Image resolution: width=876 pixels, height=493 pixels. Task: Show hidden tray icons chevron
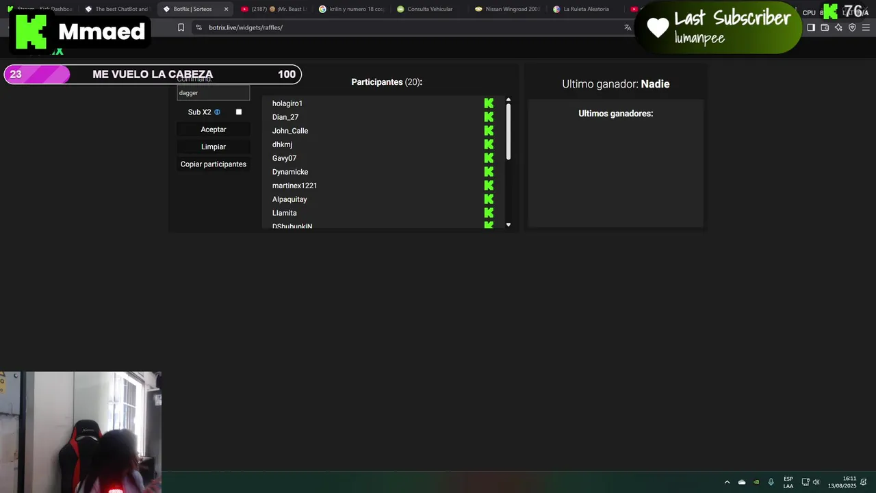click(x=727, y=482)
